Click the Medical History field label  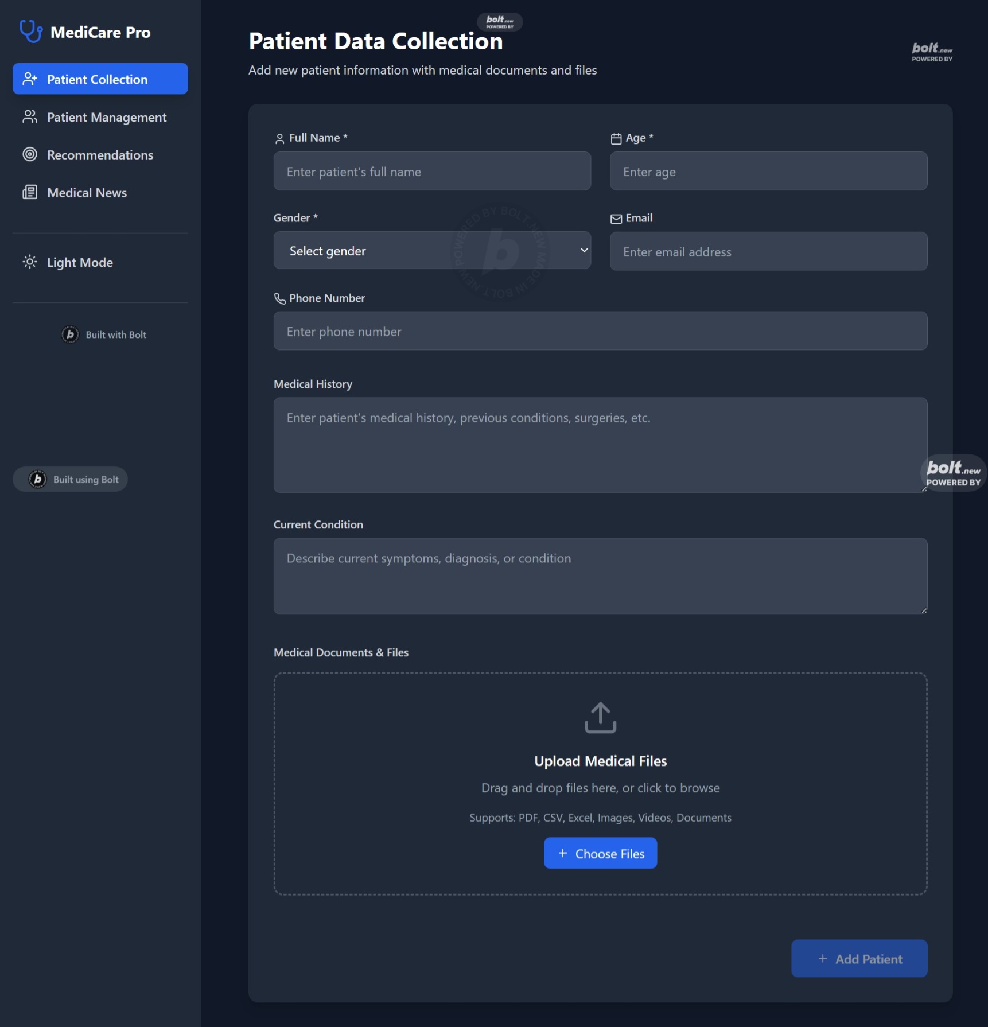313,384
